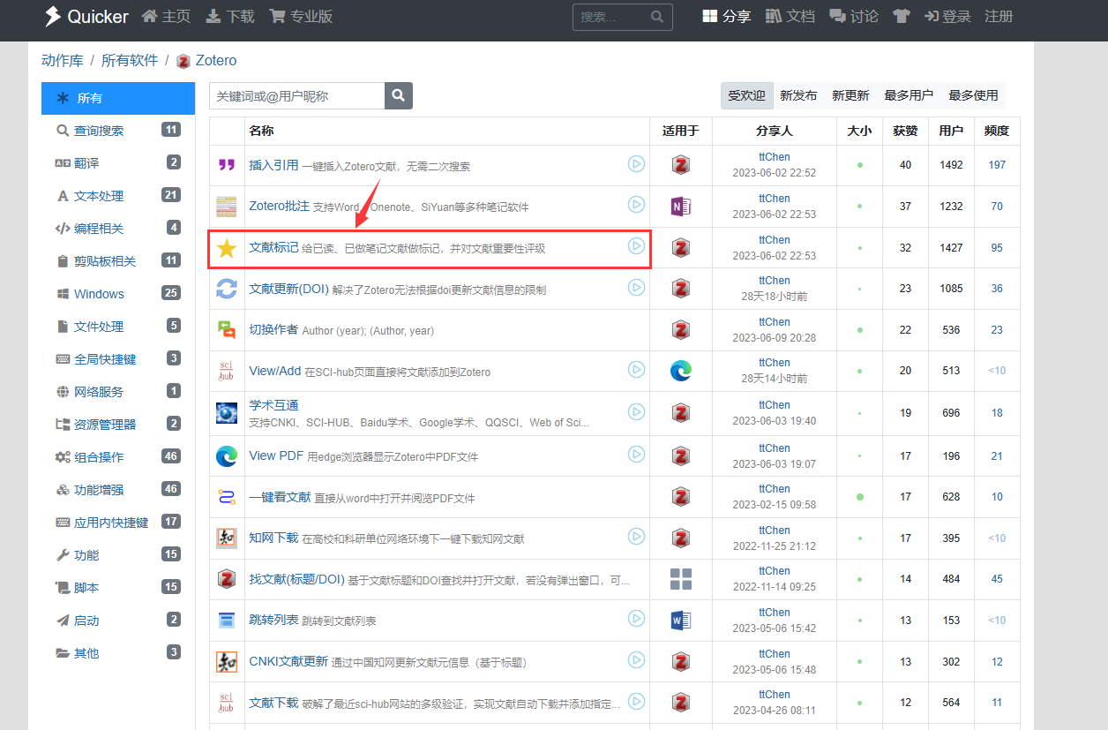Select 编程相关 category
The height and width of the screenshot is (730, 1108).
pyautogui.click(x=118, y=229)
